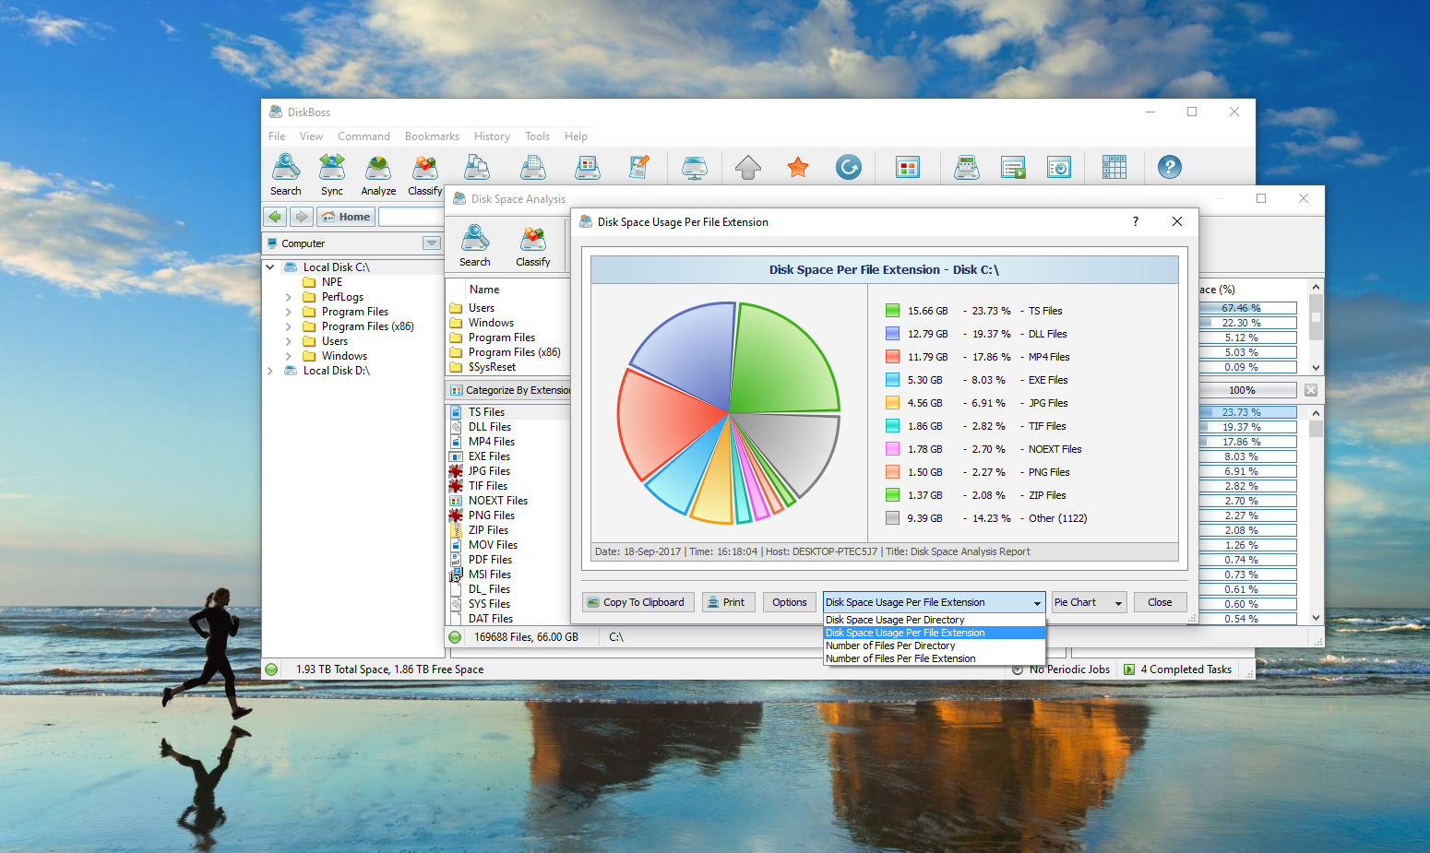The width and height of the screenshot is (1430, 853).
Task: Click the Options button
Action: tap(789, 603)
